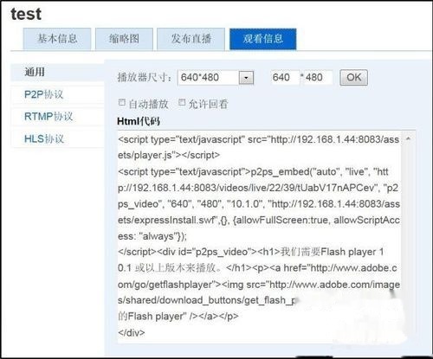Go to the 发布直播 tab

(x=191, y=39)
